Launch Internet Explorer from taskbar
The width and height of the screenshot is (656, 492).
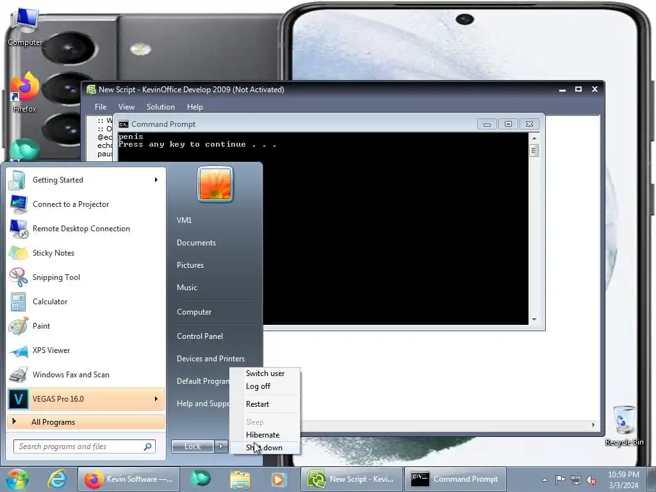57,479
